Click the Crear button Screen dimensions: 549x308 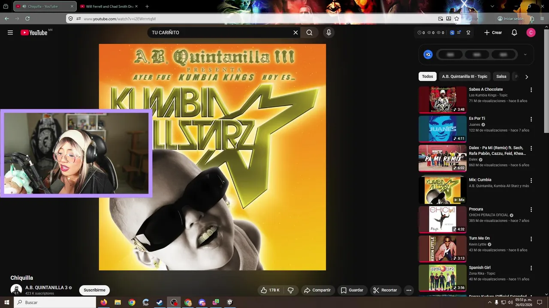pos(493,33)
